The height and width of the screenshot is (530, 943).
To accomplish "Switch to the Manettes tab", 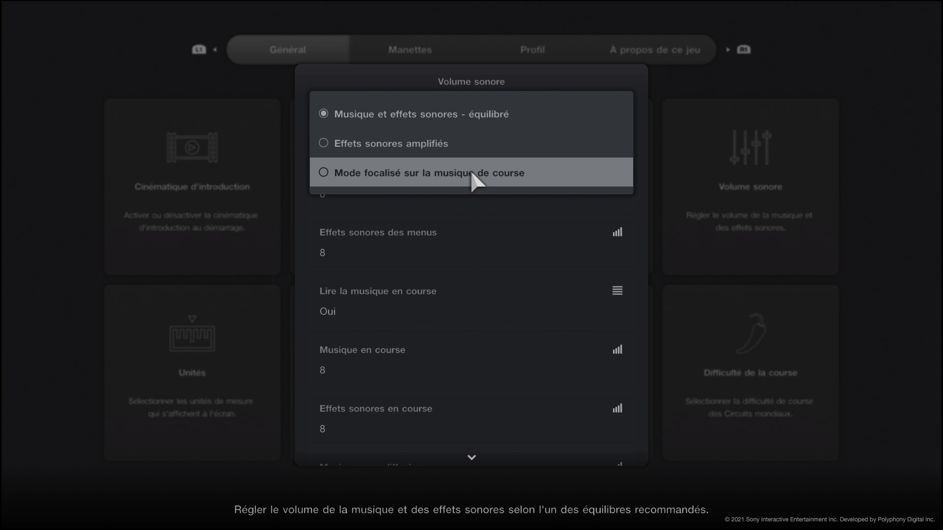I will (x=410, y=50).
